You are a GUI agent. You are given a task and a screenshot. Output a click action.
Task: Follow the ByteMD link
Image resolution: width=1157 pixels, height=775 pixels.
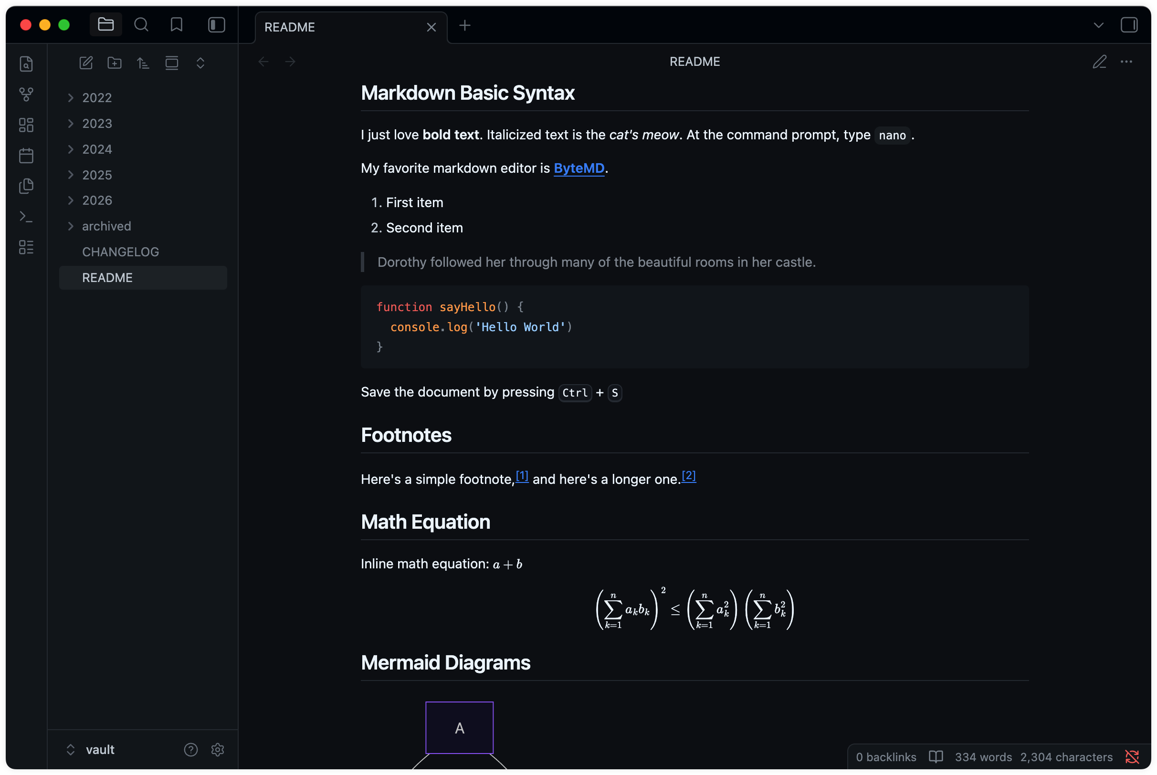click(x=579, y=168)
